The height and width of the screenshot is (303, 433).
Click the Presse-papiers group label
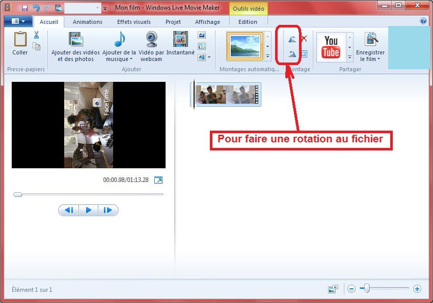[26, 69]
